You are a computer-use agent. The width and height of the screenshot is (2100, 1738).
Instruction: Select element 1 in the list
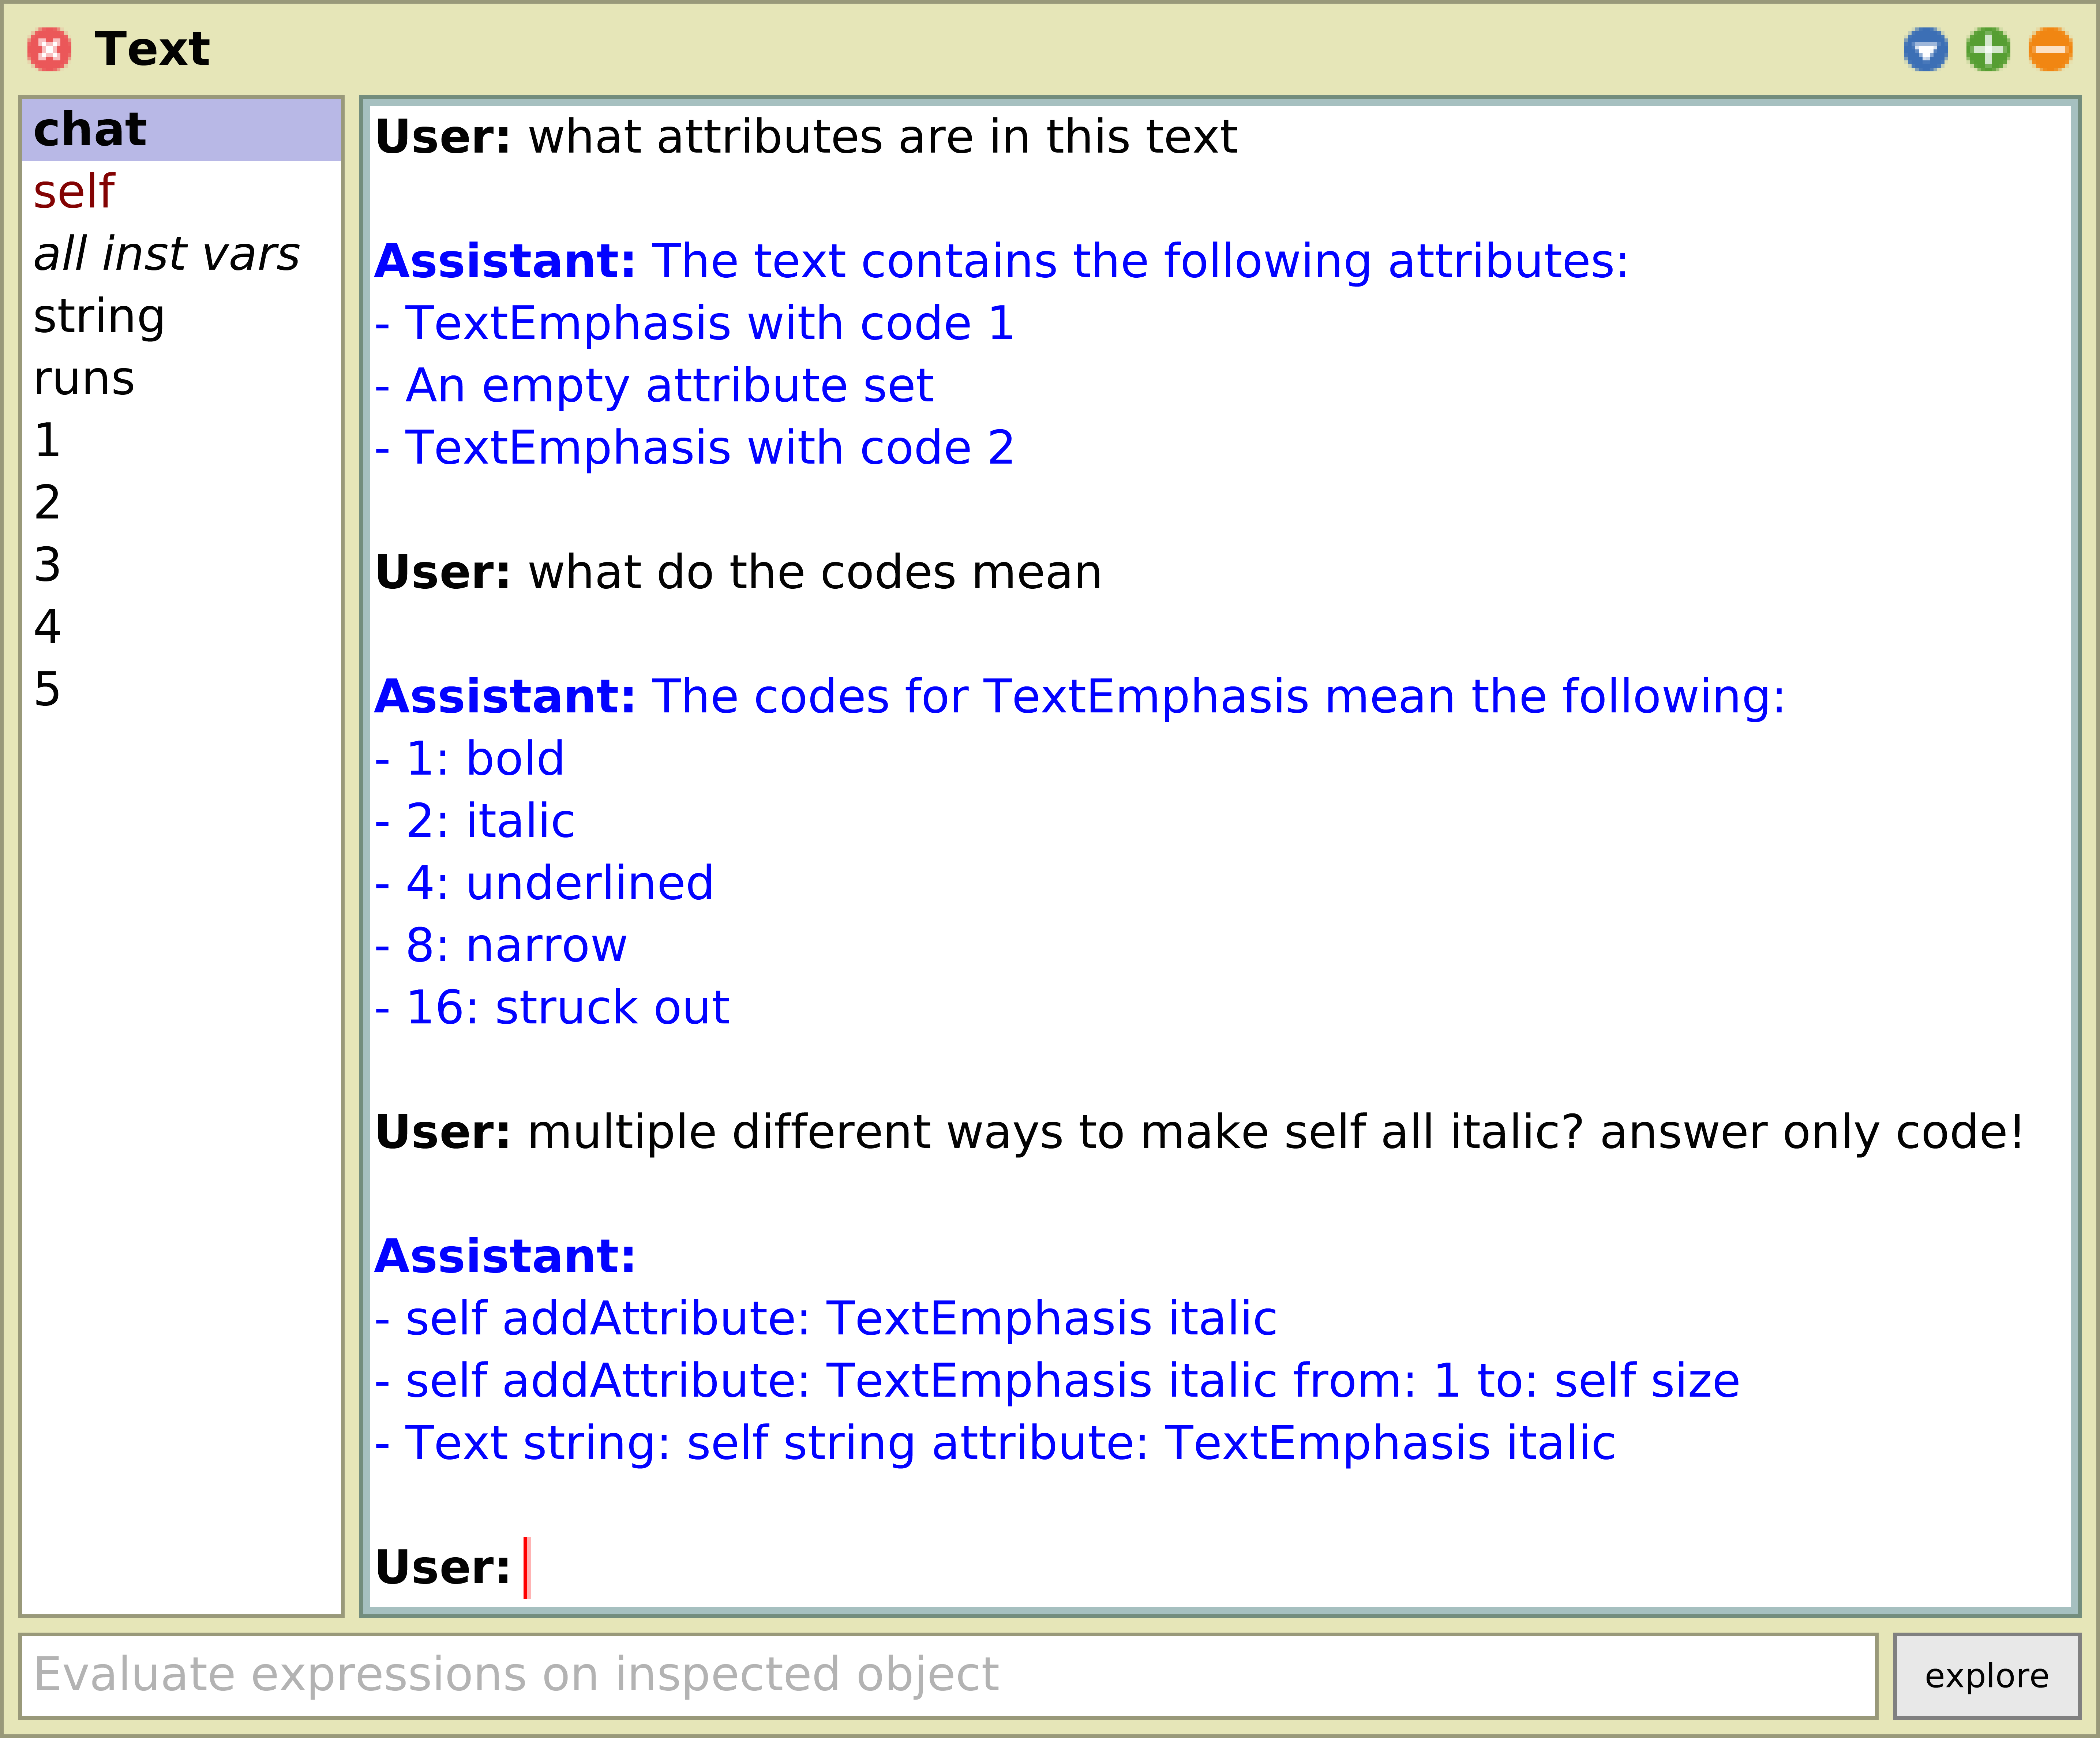point(181,440)
